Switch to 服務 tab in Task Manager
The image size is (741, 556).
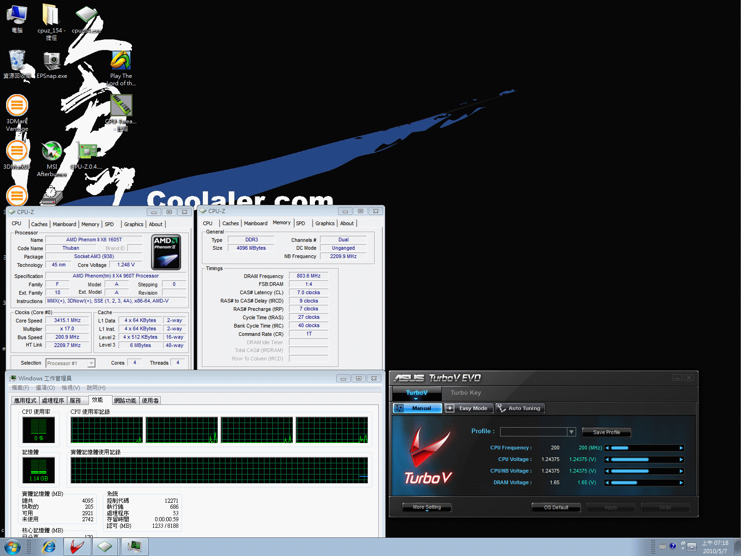click(75, 400)
